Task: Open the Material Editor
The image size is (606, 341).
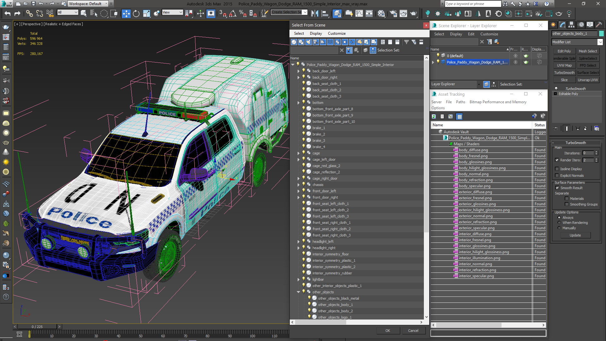Action: point(381,13)
